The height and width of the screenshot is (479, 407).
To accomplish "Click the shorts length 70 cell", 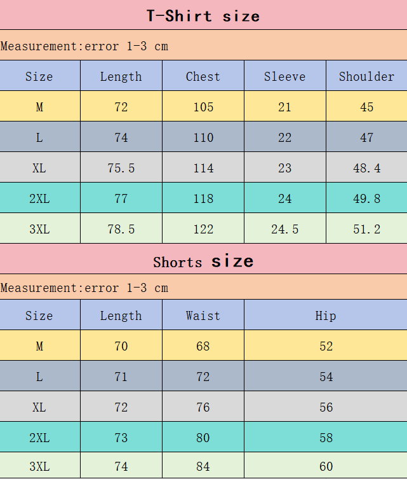I will pyautogui.click(x=121, y=346).
